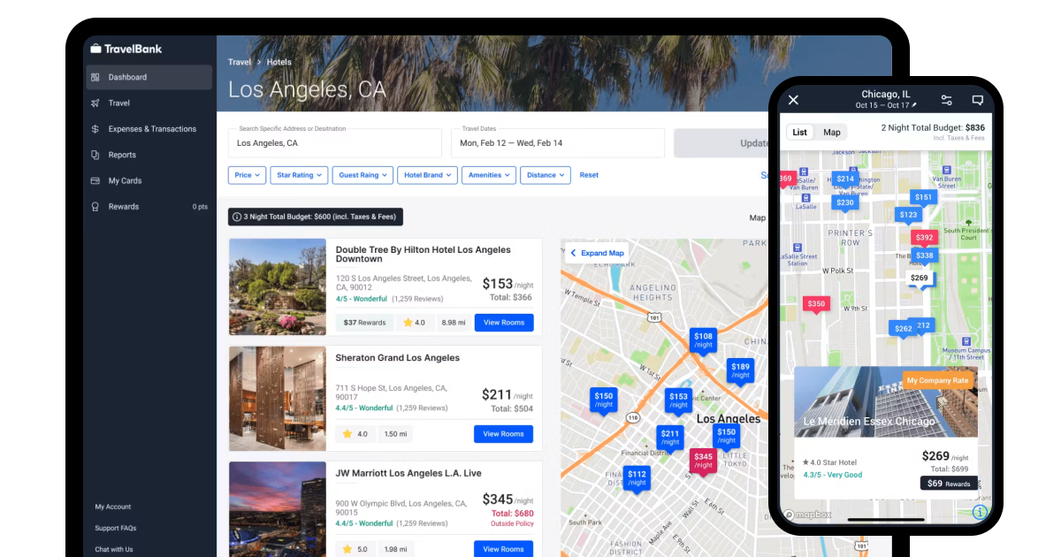The width and height of the screenshot is (1061, 557).
Task: Click the destination field showing Los Angeles, CA
Action: (x=335, y=143)
